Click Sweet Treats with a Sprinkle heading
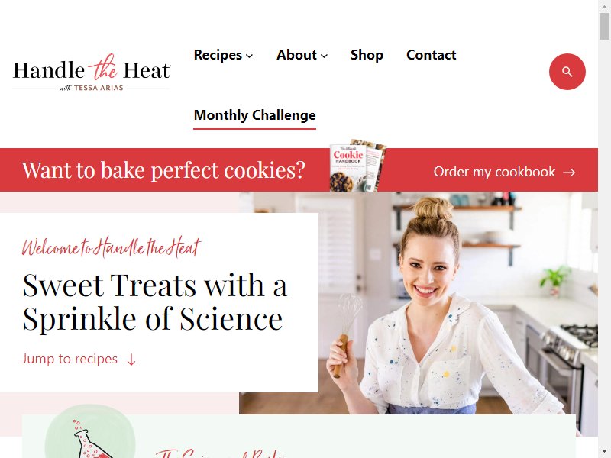 (155, 302)
